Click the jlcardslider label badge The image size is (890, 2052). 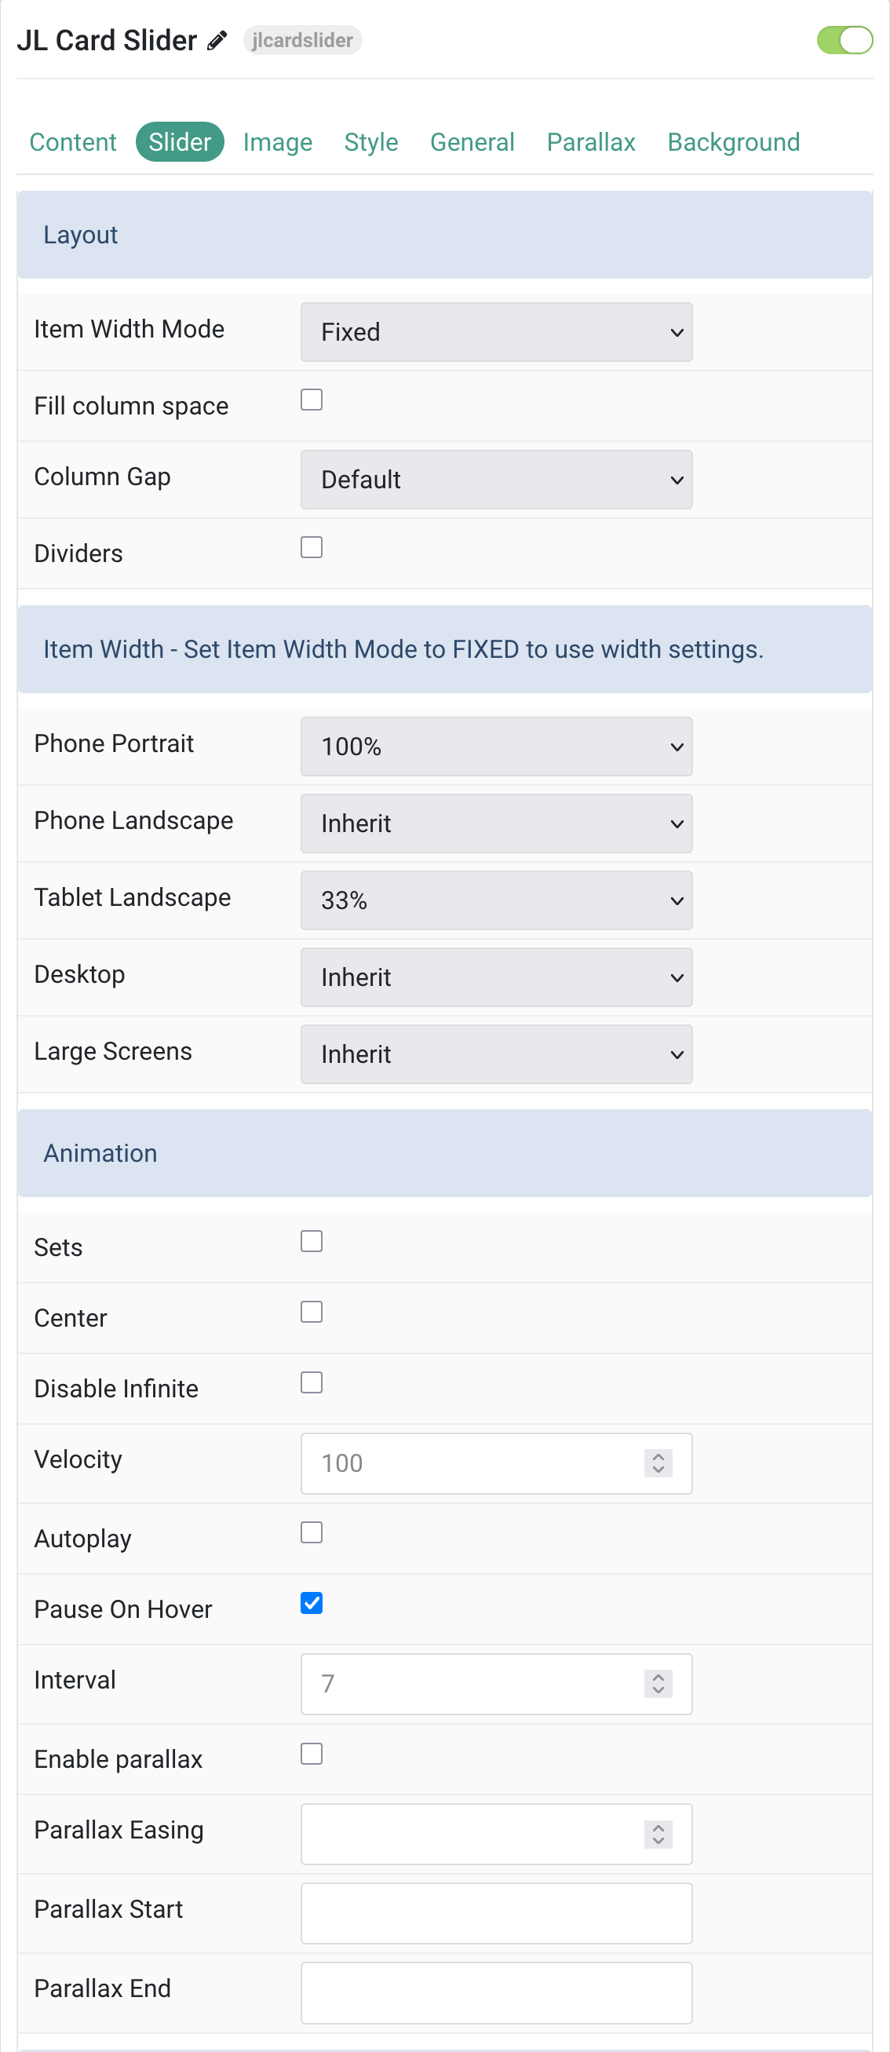302,40
